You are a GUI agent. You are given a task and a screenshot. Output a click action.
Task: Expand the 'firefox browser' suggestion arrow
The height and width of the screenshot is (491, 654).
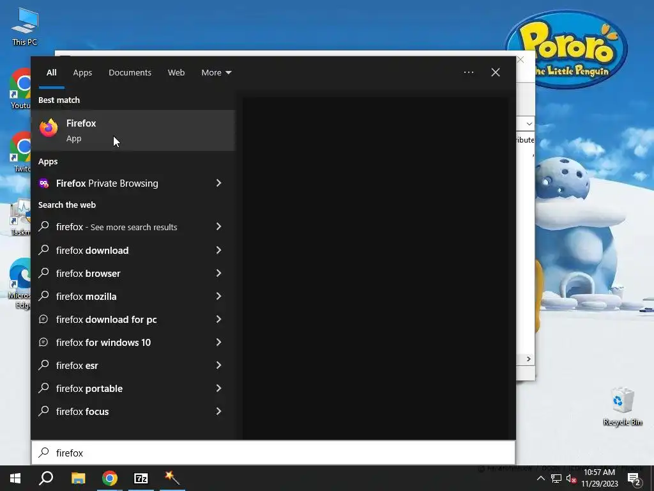pyautogui.click(x=218, y=273)
